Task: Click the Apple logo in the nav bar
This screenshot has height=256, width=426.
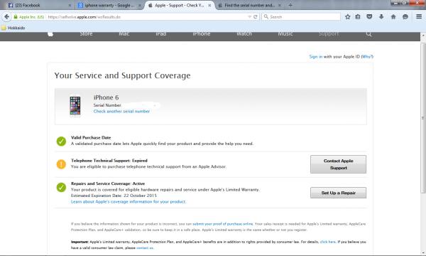Action: click(50, 33)
